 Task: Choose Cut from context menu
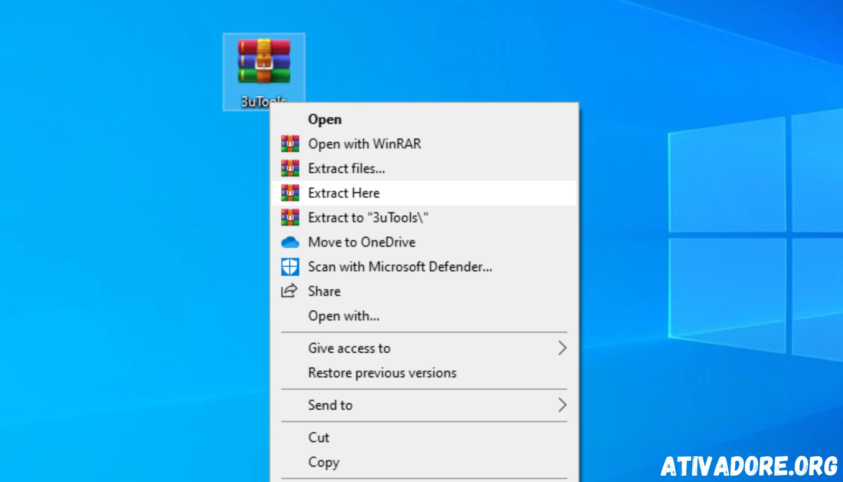424,438
